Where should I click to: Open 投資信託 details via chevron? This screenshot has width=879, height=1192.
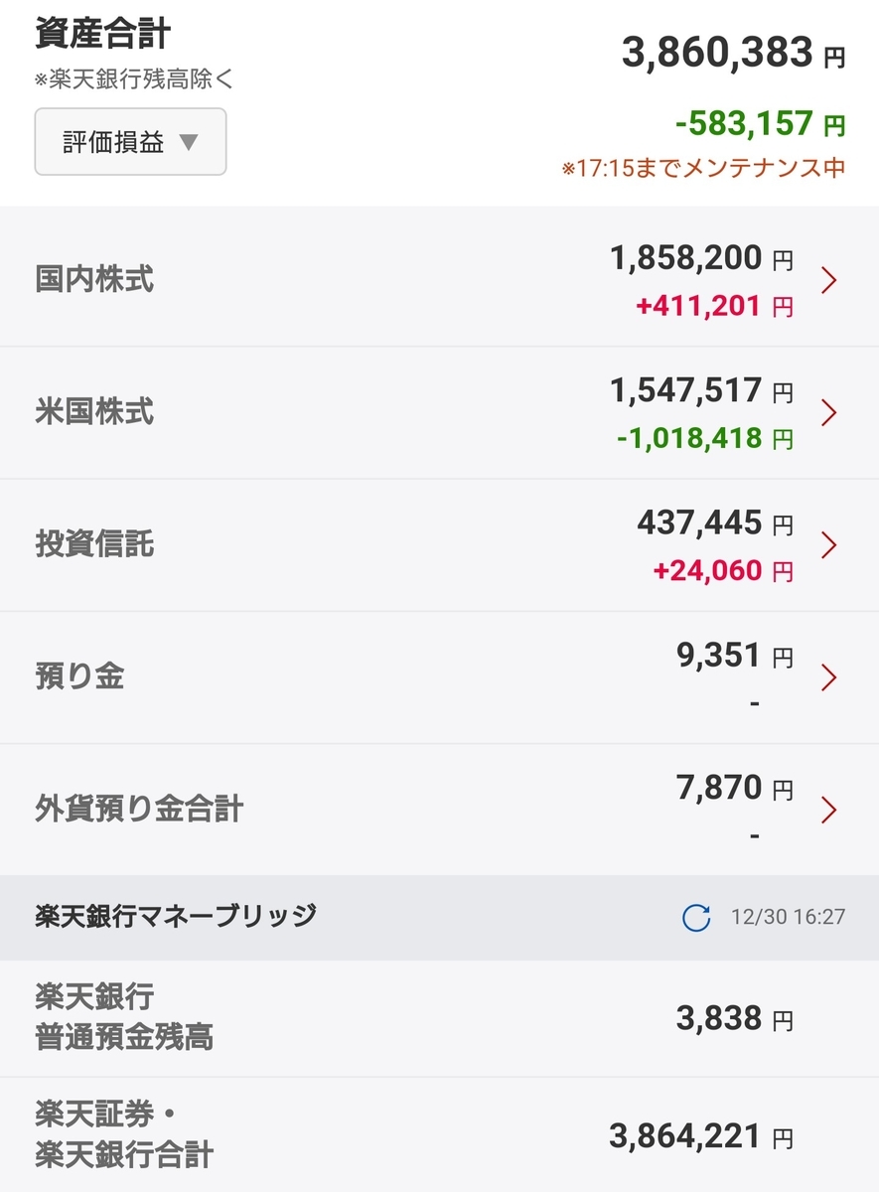[x=829, y=545]
